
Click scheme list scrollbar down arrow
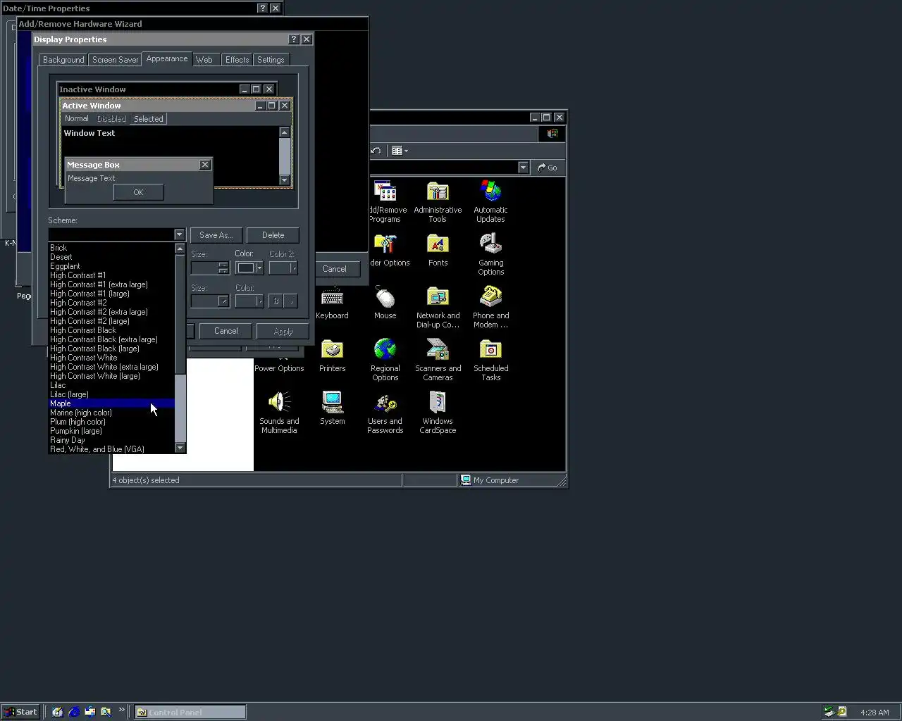(180, 448)
